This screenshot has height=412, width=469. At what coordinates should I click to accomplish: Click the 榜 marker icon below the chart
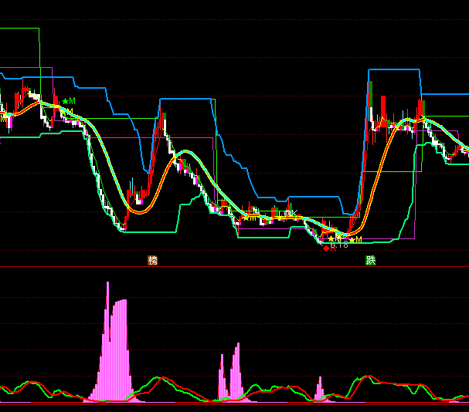coord(152,261)
